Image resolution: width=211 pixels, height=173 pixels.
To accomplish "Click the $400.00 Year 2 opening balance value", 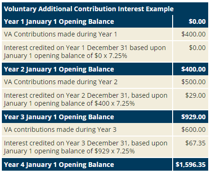I will point(193,69).
